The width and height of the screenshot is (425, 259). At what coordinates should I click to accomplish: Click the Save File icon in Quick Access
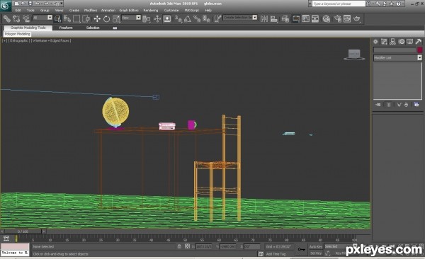pyautogui.click(x=30, y=4)
